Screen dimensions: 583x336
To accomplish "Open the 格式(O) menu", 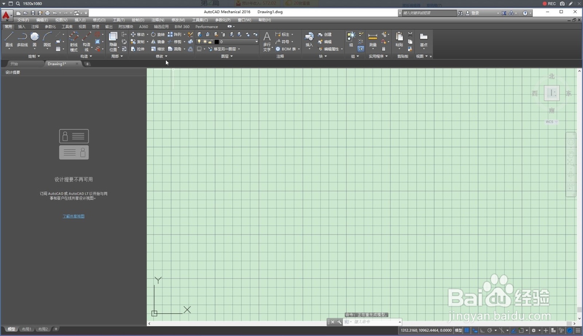I will click(99, 20).
